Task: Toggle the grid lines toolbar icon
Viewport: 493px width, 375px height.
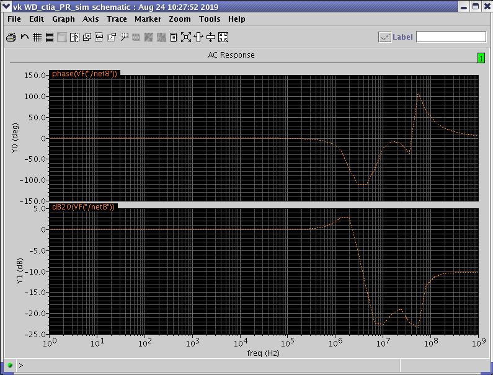Action: 37,37
